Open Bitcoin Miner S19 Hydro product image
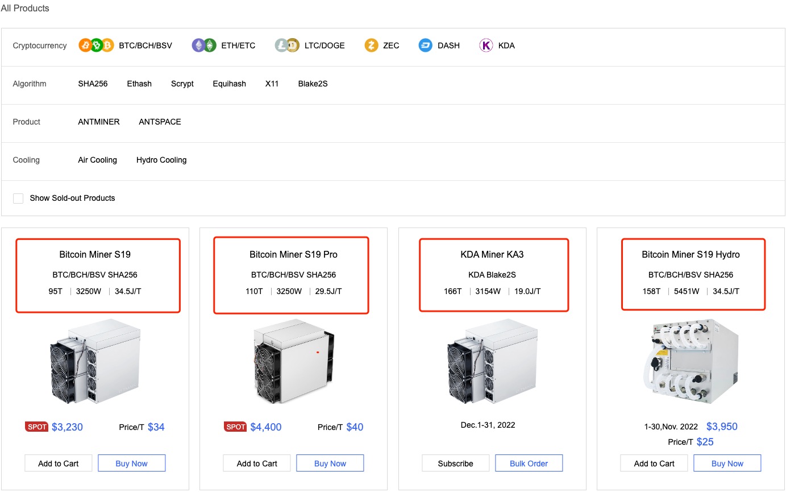Viewport: 786px width, 492px height. coord(691,362)
